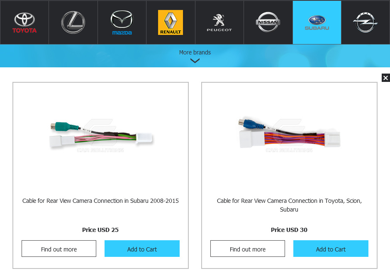Open the blue Toyota Scion cable image
The width and height of the screenshot is (390, 271).
pos(289,135)
